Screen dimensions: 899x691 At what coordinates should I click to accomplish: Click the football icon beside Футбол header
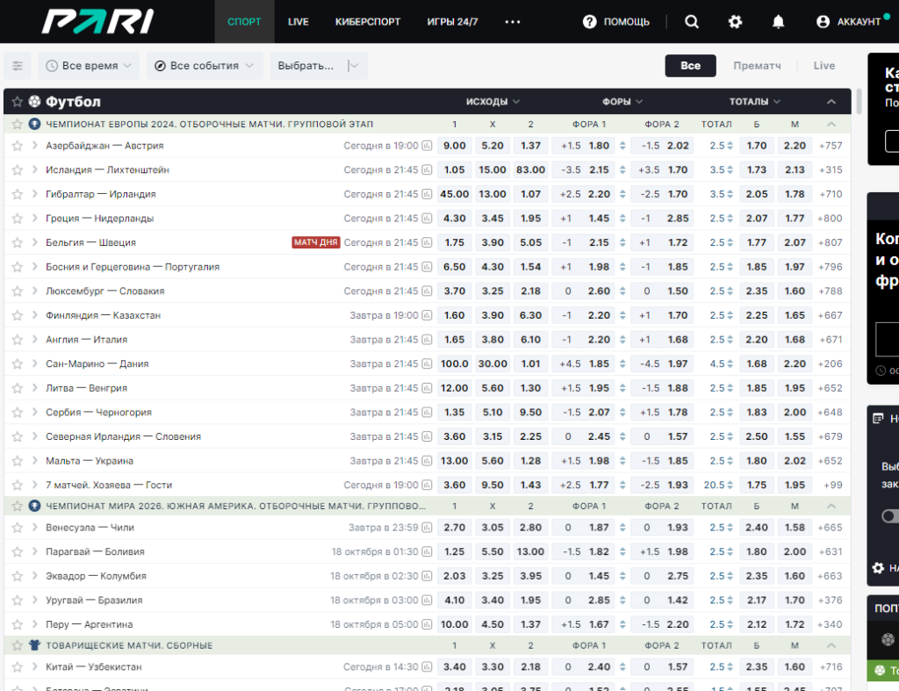click(34, 102)
